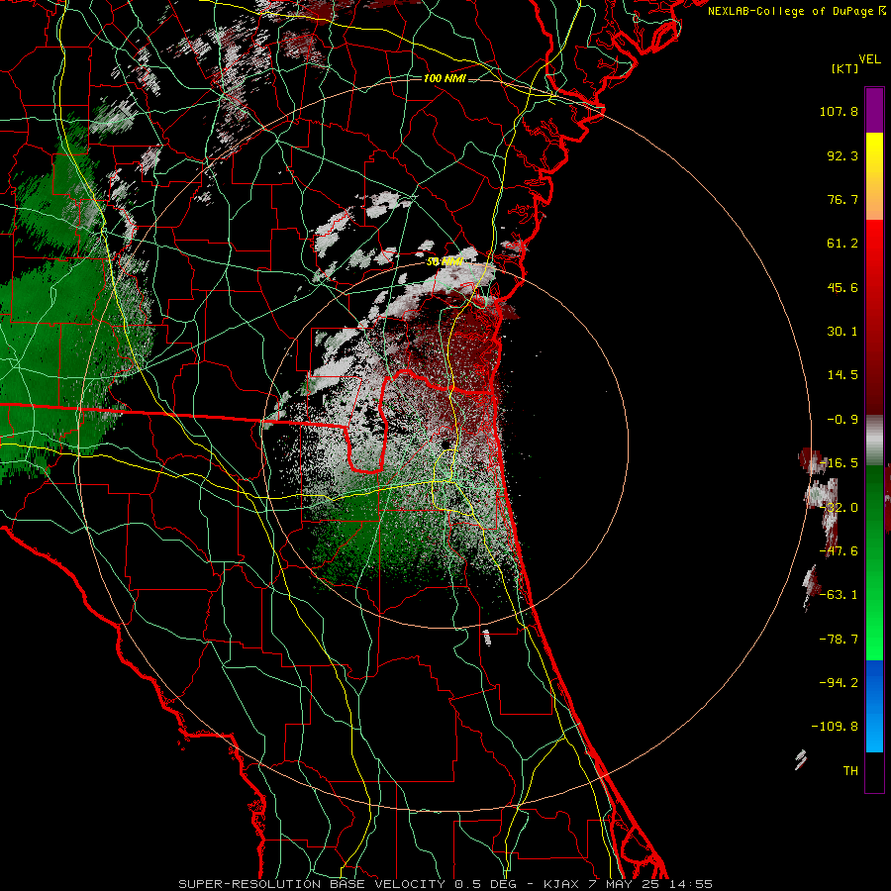Click the TH label on the legend

pyautogui.click(x=850, y=771)
